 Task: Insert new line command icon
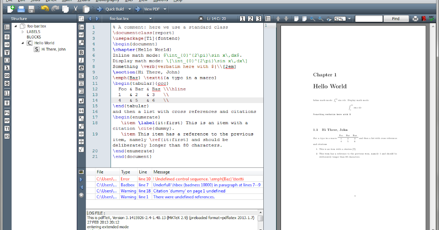[x=81, y=100]
